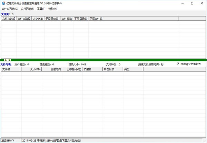This screenshot has height=143, width=207.
Task: Open the 文件列表(F) menu
Action: click(x=28, y=9)
